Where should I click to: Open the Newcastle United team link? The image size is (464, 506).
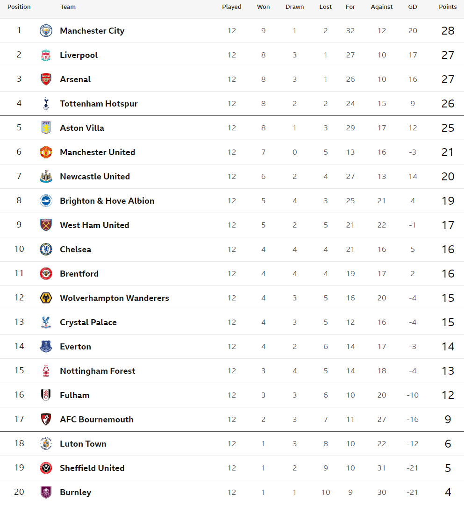(x=95, y=177)
